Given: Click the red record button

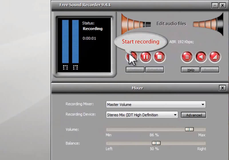Looking at the screenshot, I should (132, 57).
